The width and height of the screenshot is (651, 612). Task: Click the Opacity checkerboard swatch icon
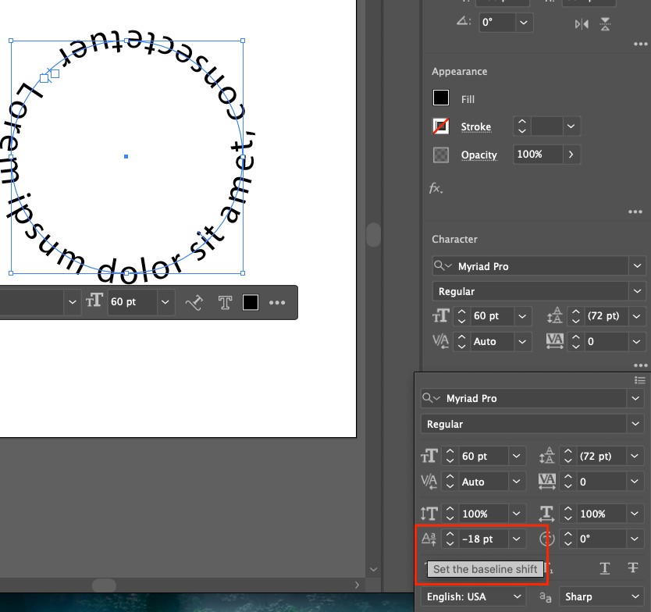441,155
